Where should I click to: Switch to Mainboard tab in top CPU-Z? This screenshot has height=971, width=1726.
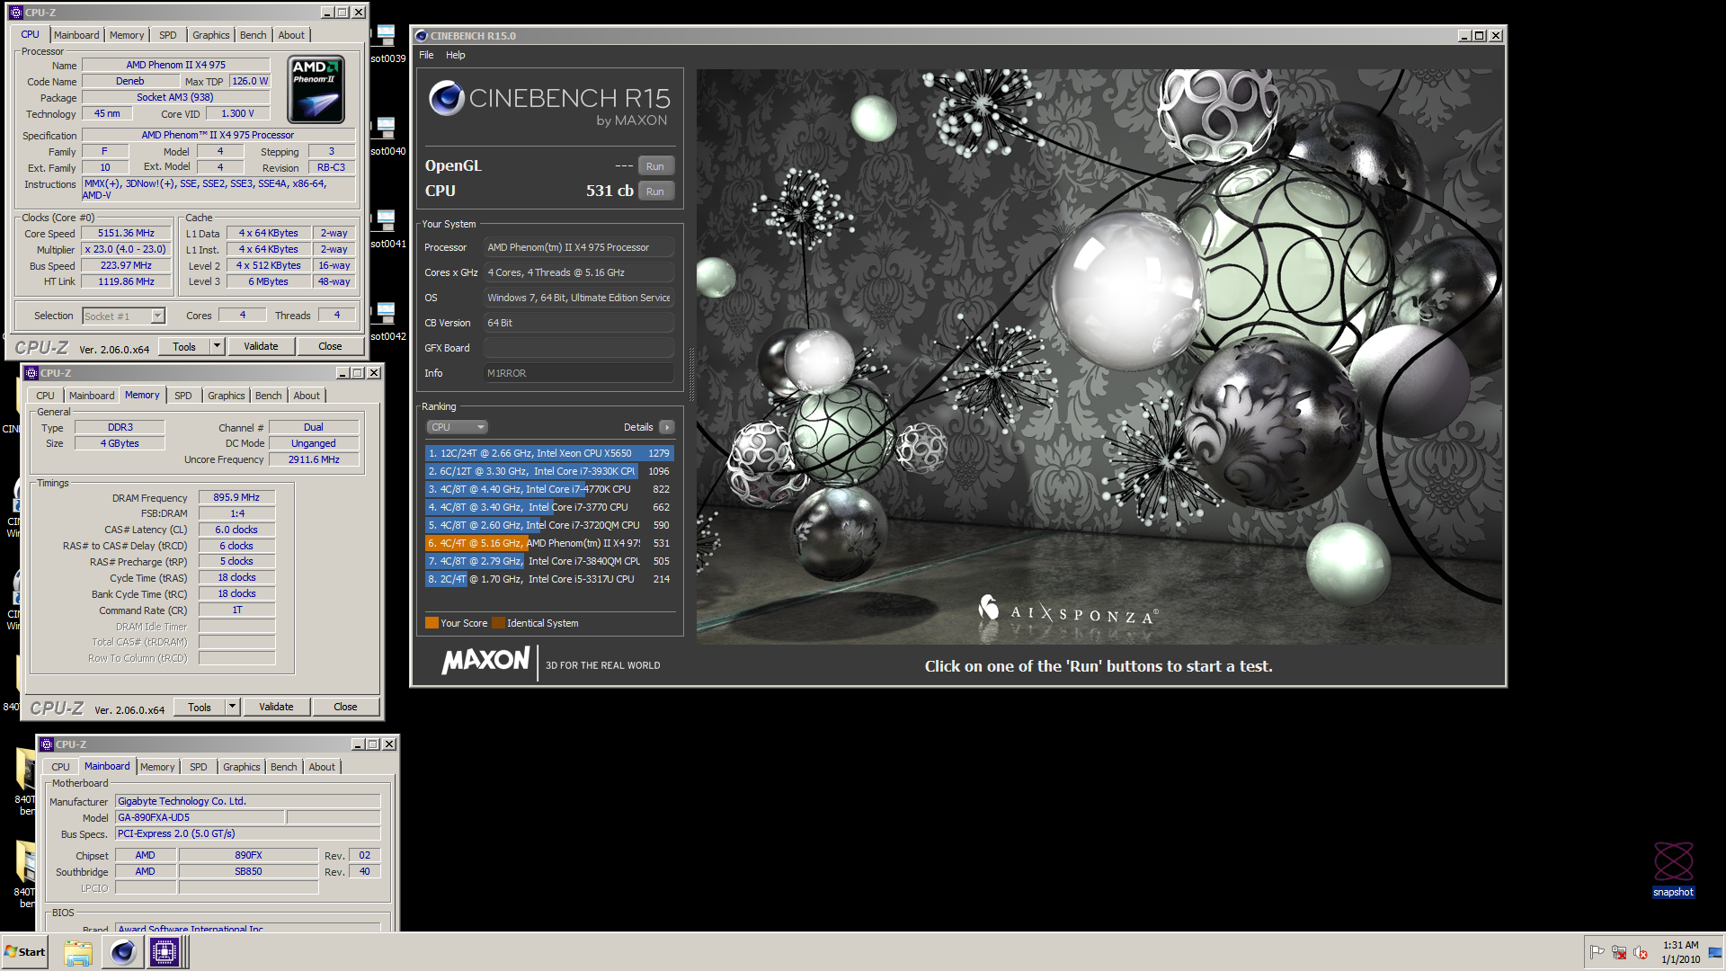76,35
